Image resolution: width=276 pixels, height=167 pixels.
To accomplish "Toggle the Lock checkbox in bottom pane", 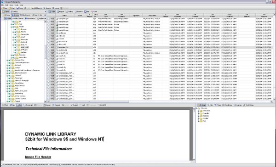I will point(80,105).
